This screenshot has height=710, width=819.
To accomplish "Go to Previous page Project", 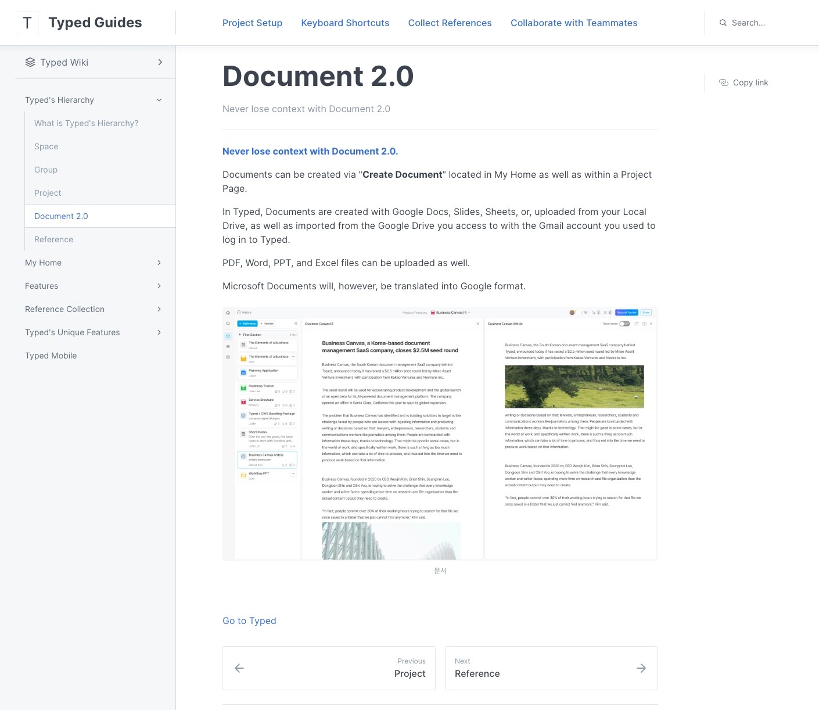I will point(329,668).
